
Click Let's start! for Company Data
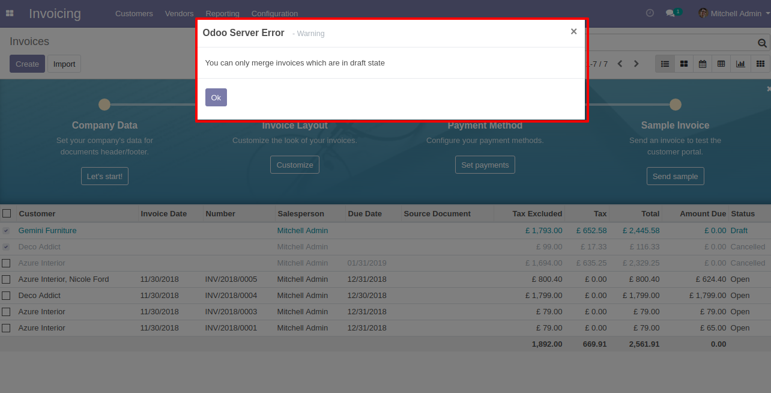[104, 176]
